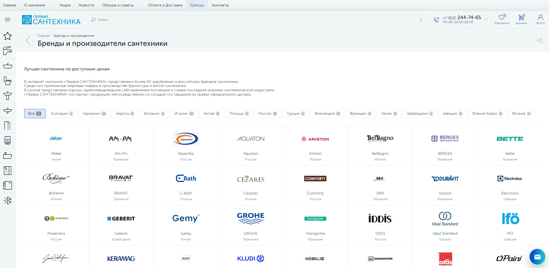Select the Все filter tab
This screenshot has height=268, width=549.
coord(35,114)
